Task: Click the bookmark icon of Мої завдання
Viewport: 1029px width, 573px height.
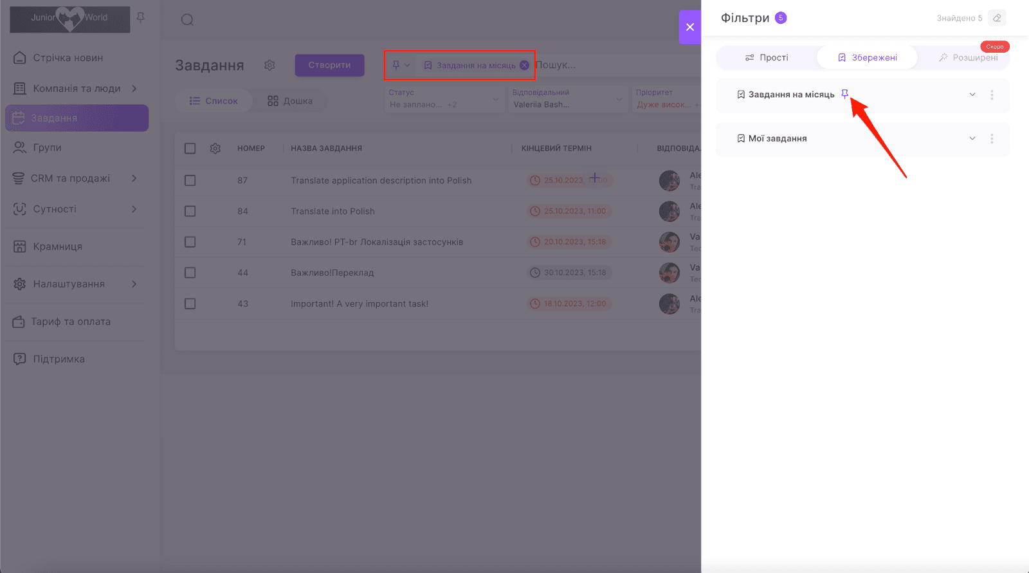Action: (x=741, y=138)
